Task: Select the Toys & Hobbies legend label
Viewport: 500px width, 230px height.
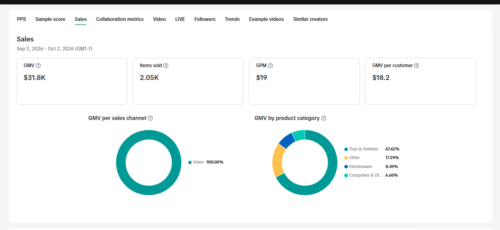Action: point(363,149)
